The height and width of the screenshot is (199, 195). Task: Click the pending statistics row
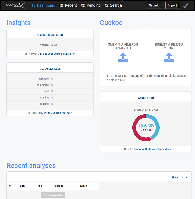pos(50,104)
